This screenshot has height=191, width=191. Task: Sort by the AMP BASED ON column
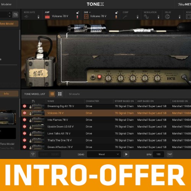tap(146, 101)
